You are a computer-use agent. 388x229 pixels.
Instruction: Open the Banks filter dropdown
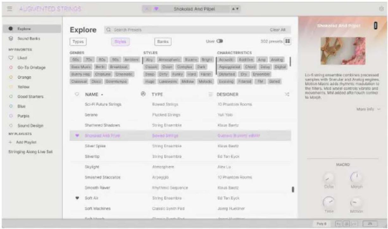[x=163, y=41]
